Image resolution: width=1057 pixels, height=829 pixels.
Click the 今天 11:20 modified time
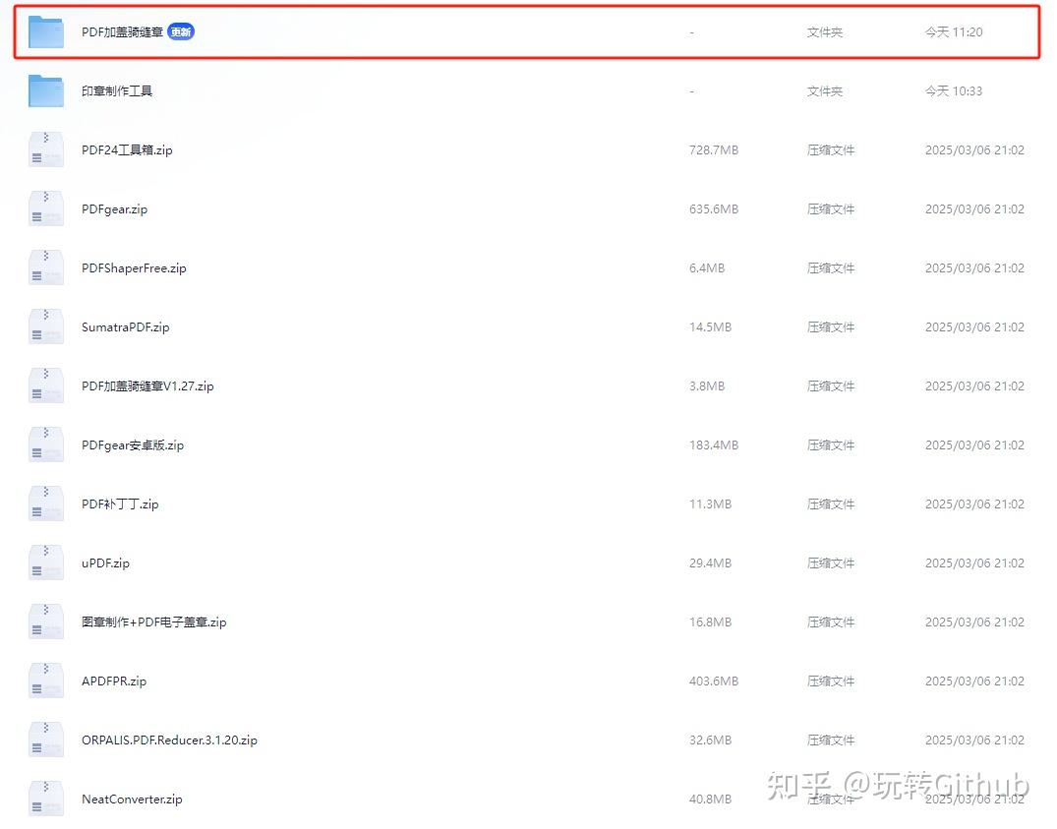point(953,31)
